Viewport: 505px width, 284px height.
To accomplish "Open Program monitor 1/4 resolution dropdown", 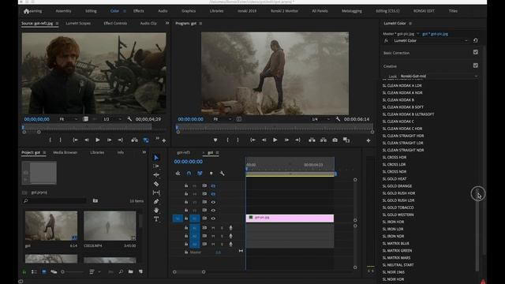I will (x=320, y=119).
